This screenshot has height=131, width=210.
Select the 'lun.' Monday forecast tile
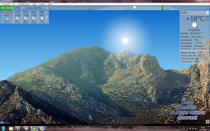click(x=34, y=17)
